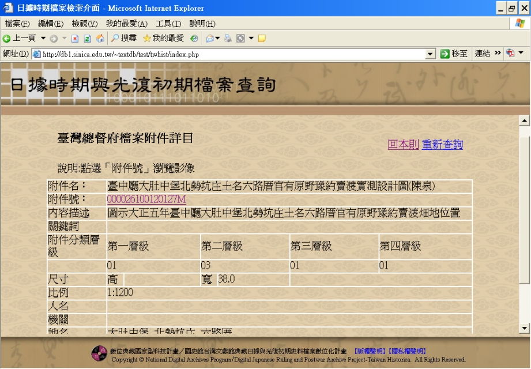Click the Stop loading icon
The width and height of the screenshot is (531, 369).
pyautogui.click(x=75, y=39)
